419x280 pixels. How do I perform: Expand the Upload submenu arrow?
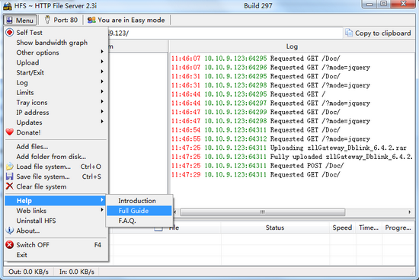click(x=102, y=62)
